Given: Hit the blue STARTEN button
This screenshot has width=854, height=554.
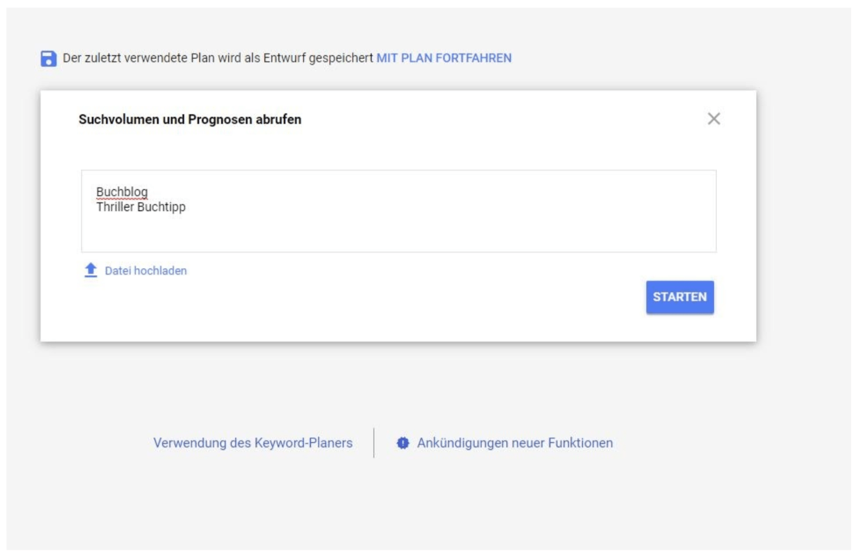Looking at the screenshot, I should click(x=680, y=297).
